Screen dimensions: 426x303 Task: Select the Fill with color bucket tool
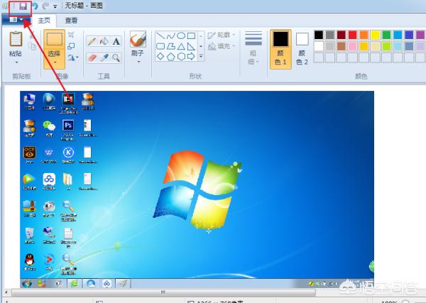coord(104,42)
